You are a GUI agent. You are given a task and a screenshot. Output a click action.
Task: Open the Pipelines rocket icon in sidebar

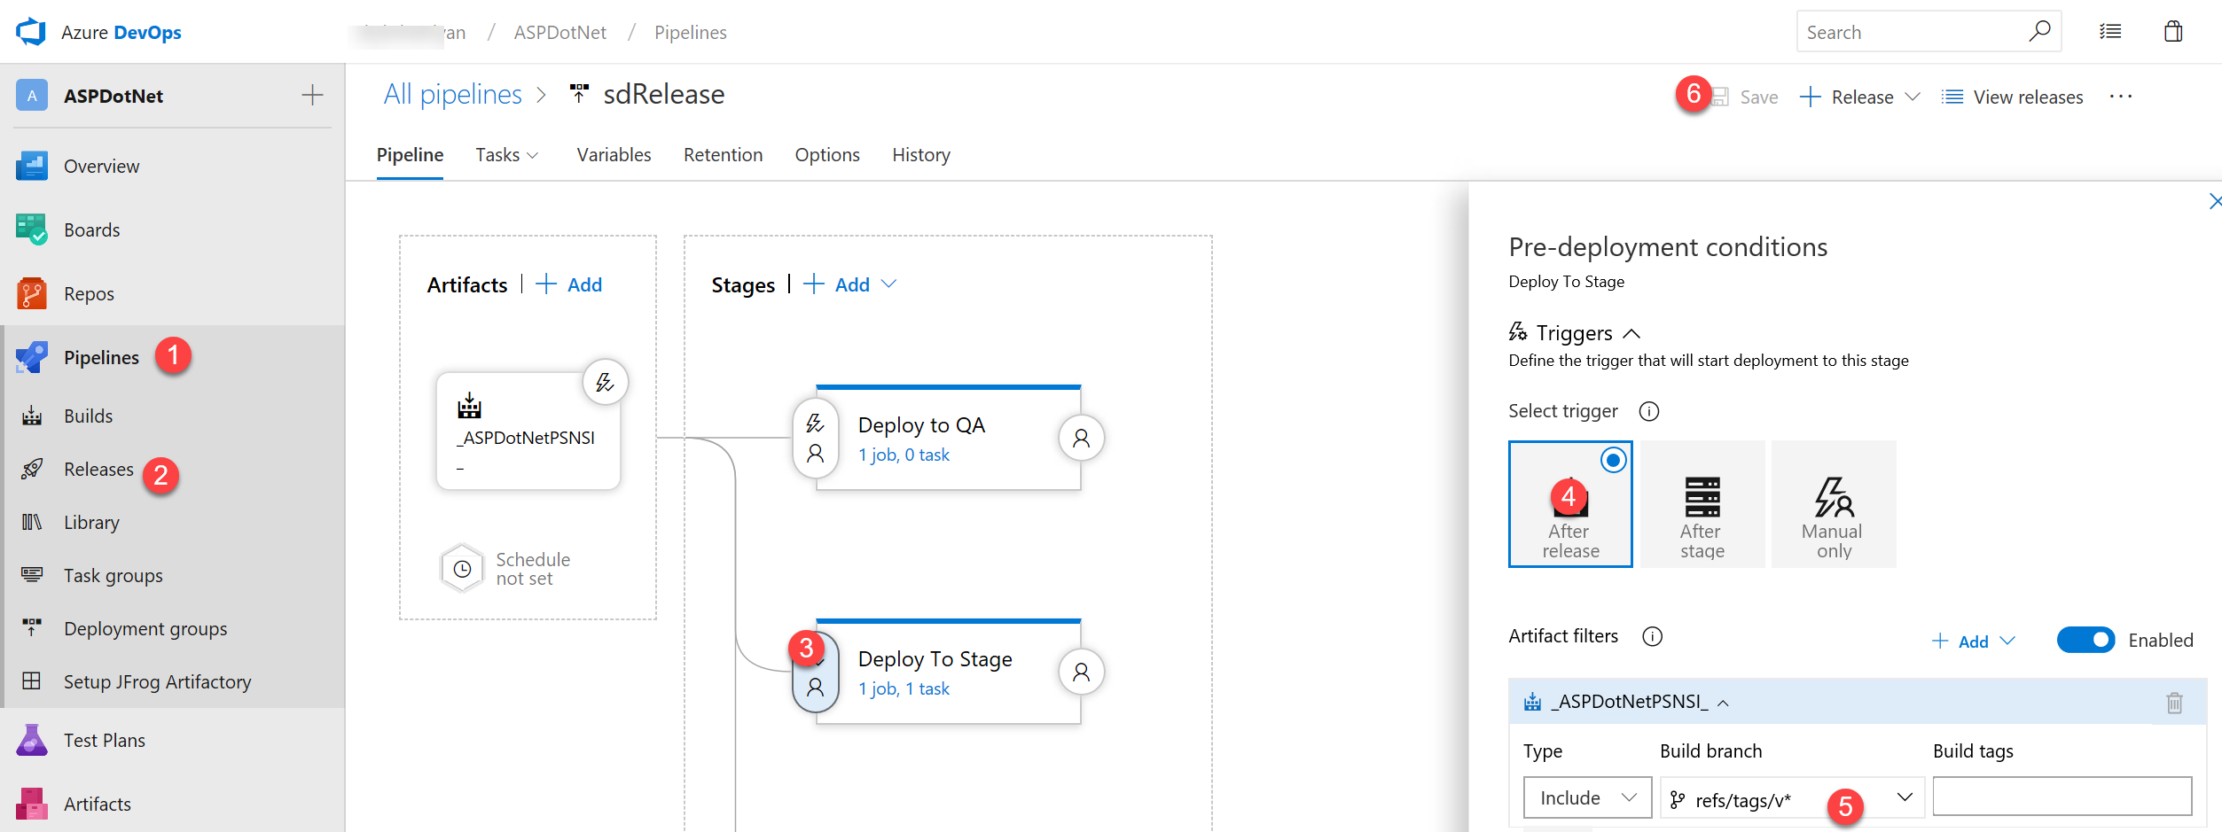[x=32, y=357]
